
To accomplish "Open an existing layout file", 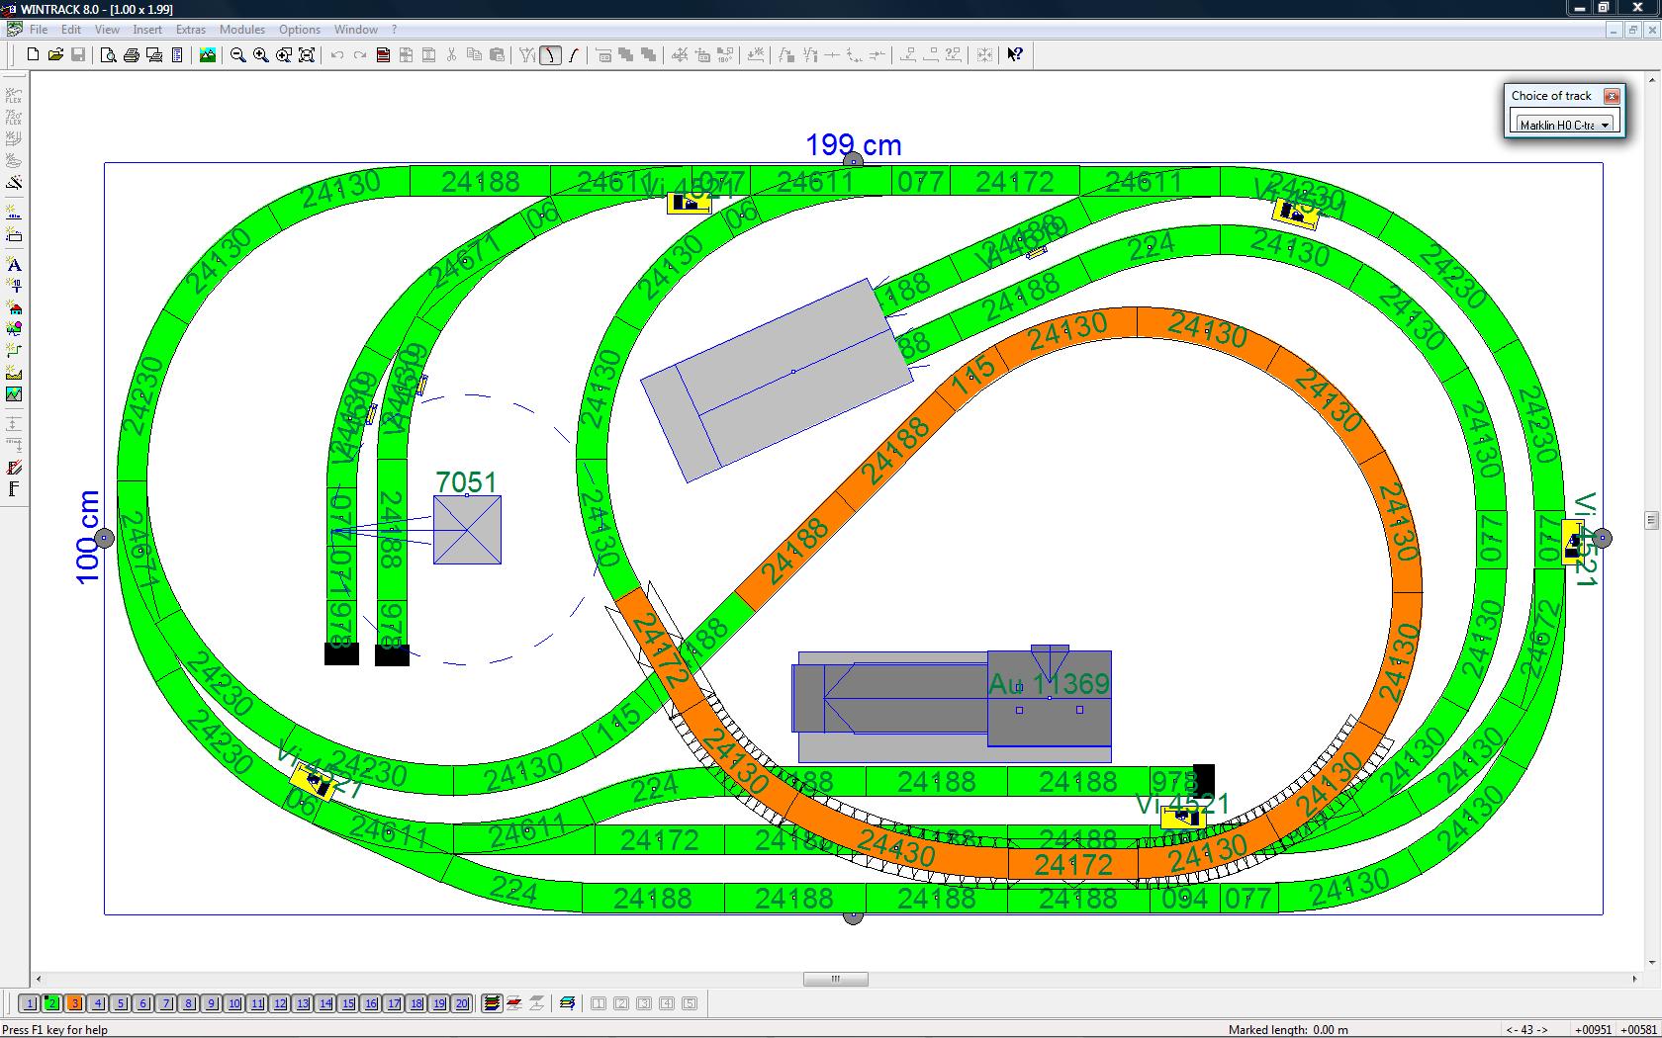I will (x=55, y=55).
